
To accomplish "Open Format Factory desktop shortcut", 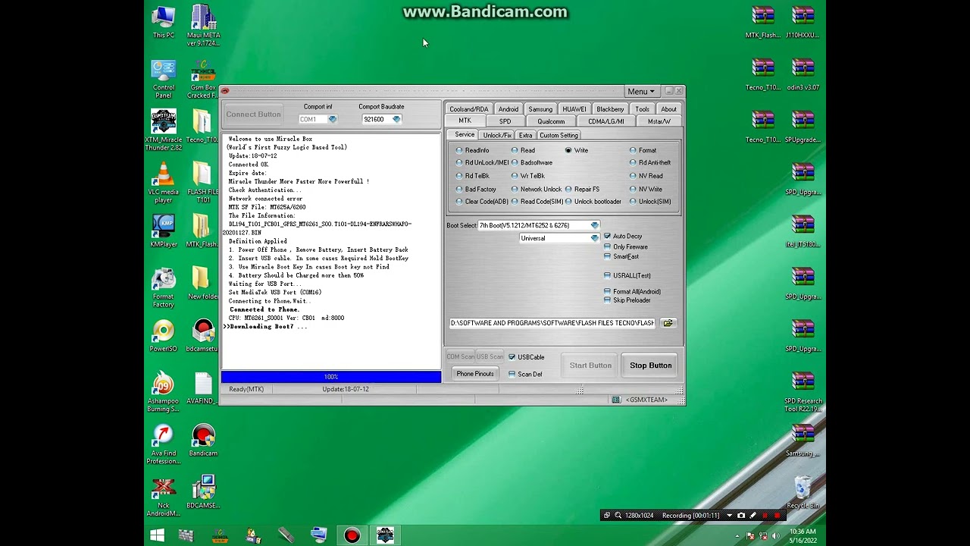I will point(164,287).
